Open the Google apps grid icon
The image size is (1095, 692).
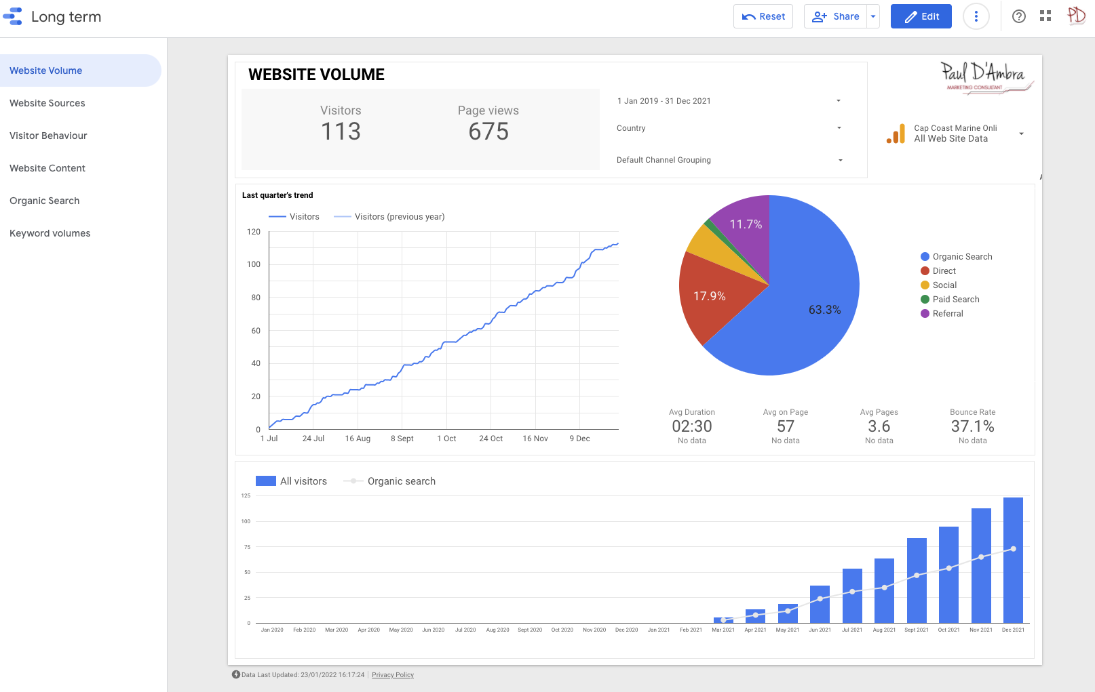pos(1045,16)
